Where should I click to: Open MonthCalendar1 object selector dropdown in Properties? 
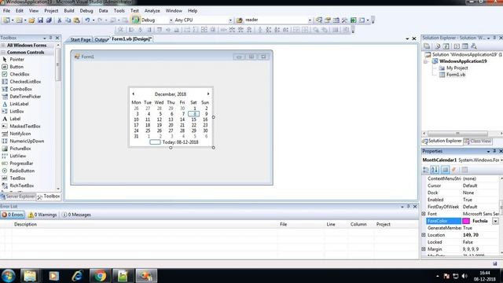pyautogui.click(x=501, y=160)
